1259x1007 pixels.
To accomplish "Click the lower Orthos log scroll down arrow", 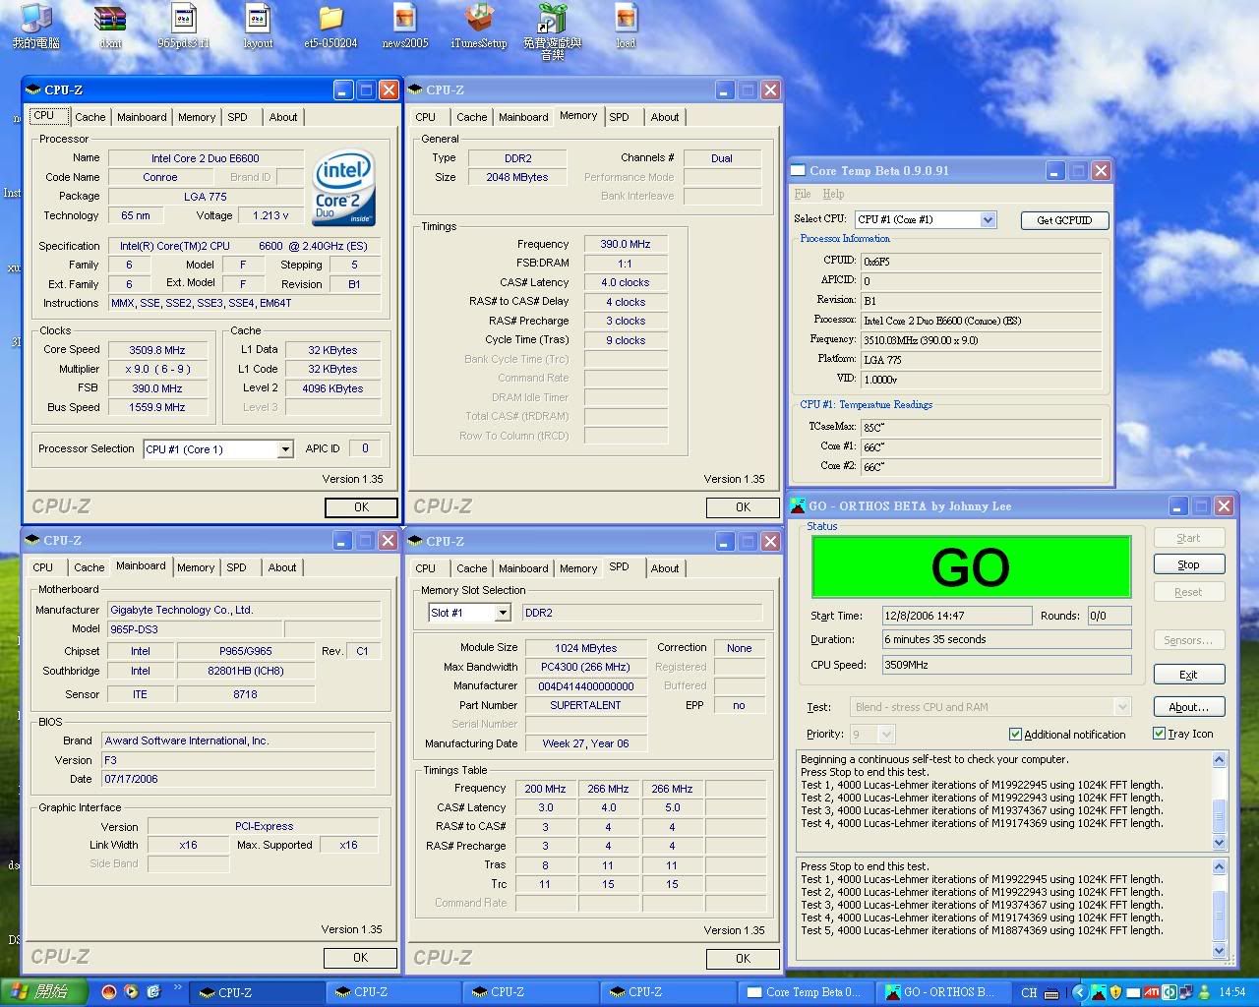I will click(1220, 951).
